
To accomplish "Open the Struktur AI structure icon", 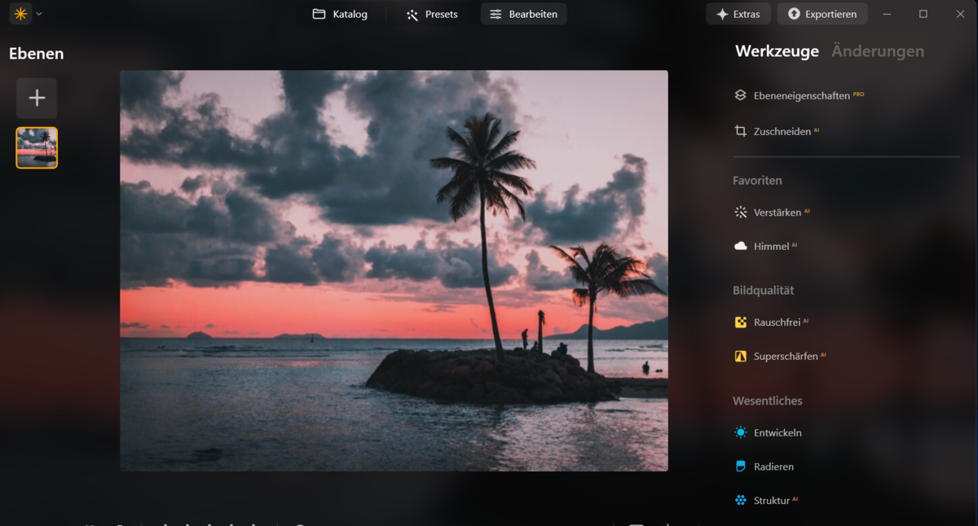I will [740, 500].
